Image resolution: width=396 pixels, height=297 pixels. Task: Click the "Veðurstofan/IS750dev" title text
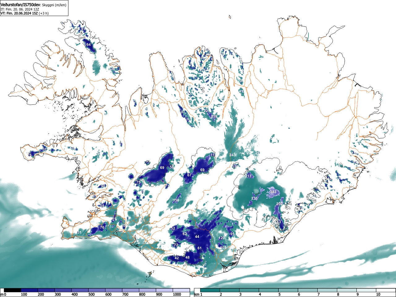[20, 5]
